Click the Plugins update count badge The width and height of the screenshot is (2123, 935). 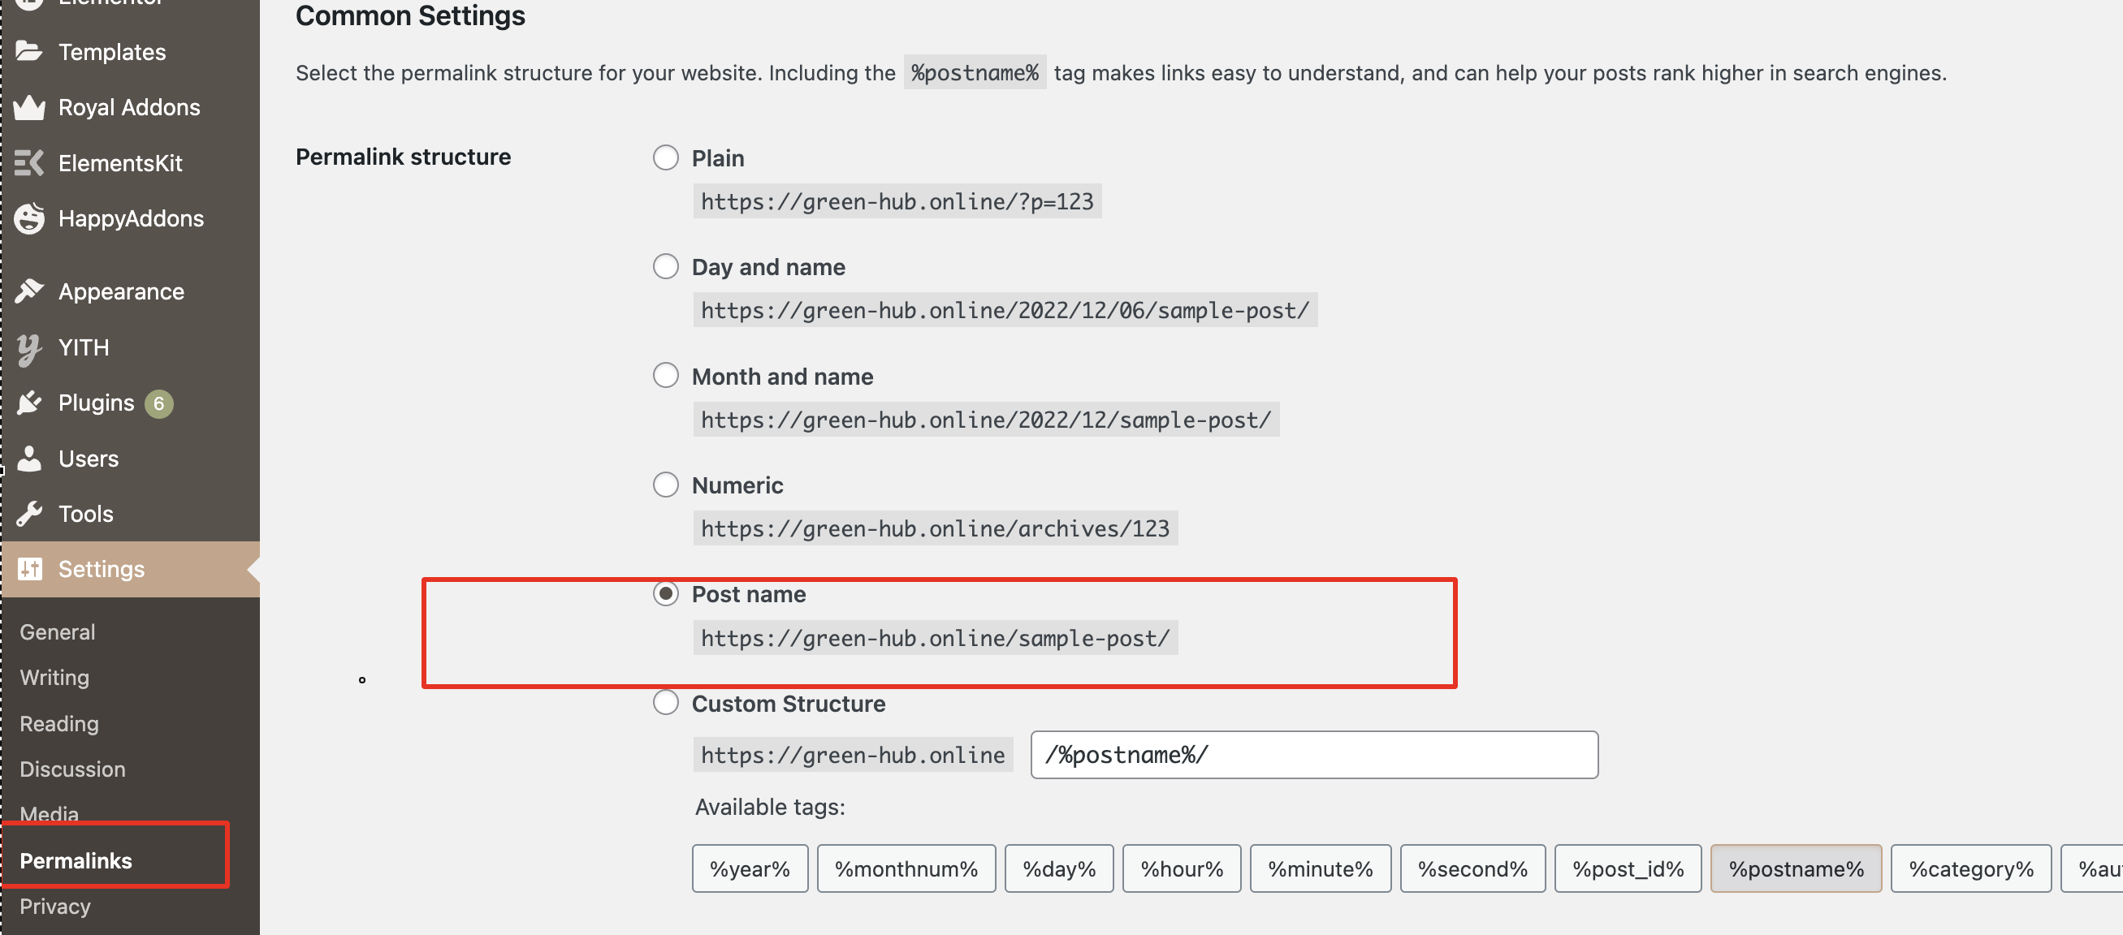pos(159,403)
